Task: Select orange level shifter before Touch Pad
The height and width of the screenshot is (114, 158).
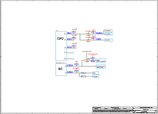Action: click(x=88, y=40)
